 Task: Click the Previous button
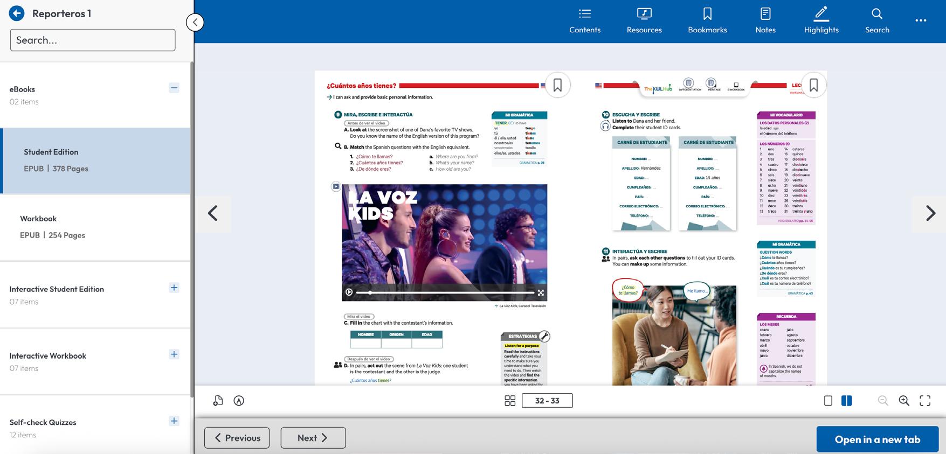[237, 438]
